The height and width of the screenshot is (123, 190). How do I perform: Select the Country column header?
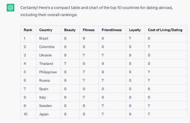click(x=46, y=30)
